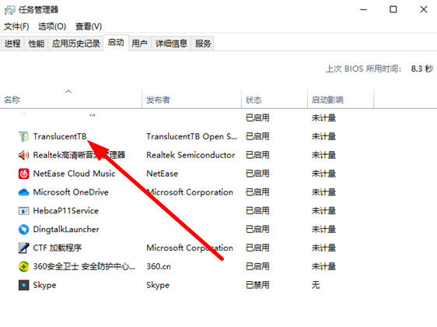Image resolution: width=437 pixels, height=327 pixels.
Task: Select the Microsoft OneDrive cloud icon
Action: pyautogui.click(x=23, y=192)
